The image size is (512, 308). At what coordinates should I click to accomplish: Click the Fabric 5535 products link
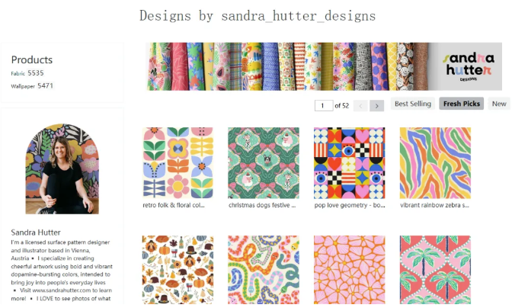(27, 73)
